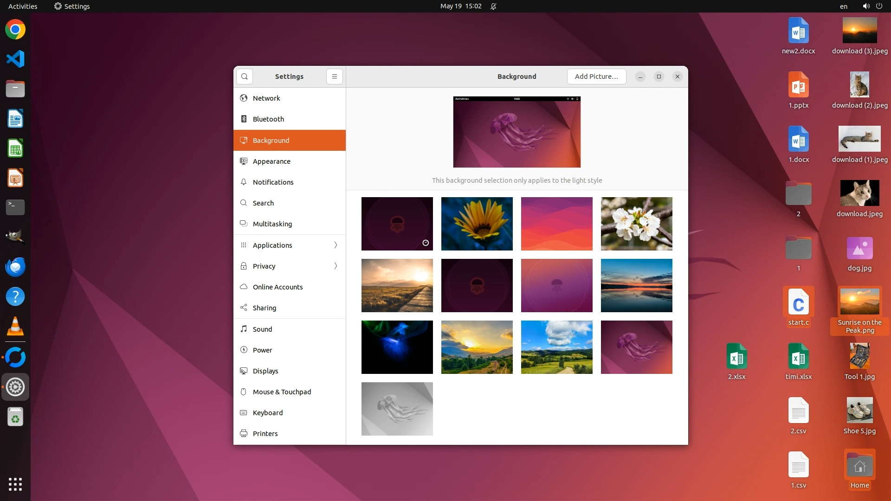Viewport: 891px width, 501px height.
Task: Open the Appearance settings tab
Action: pos(271,161)
